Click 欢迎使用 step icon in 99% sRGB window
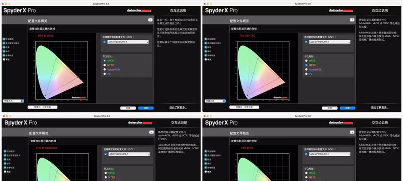 tap(4, 39)
